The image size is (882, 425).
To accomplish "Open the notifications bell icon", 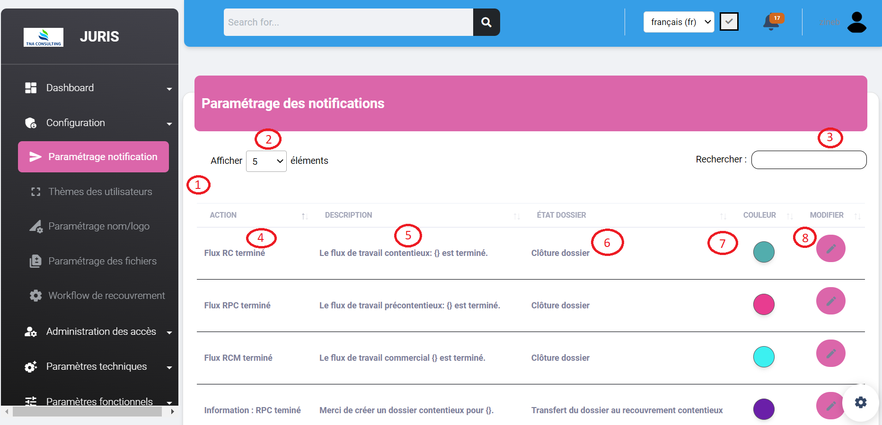I will pyautogui.click(x=771, y=22).
